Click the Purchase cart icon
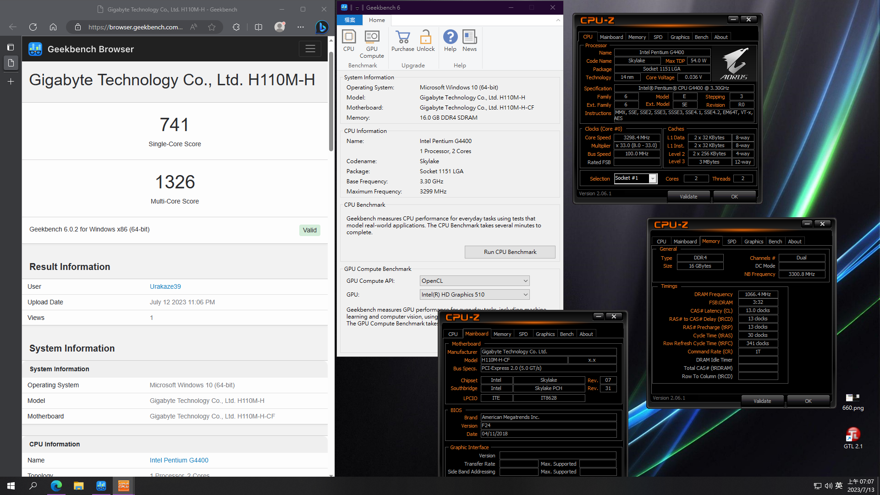880x495 pixels. (x=402, y=41)
